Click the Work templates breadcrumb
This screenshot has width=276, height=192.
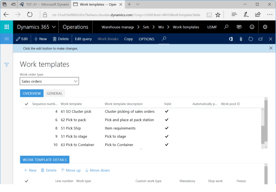pos(186,27)
